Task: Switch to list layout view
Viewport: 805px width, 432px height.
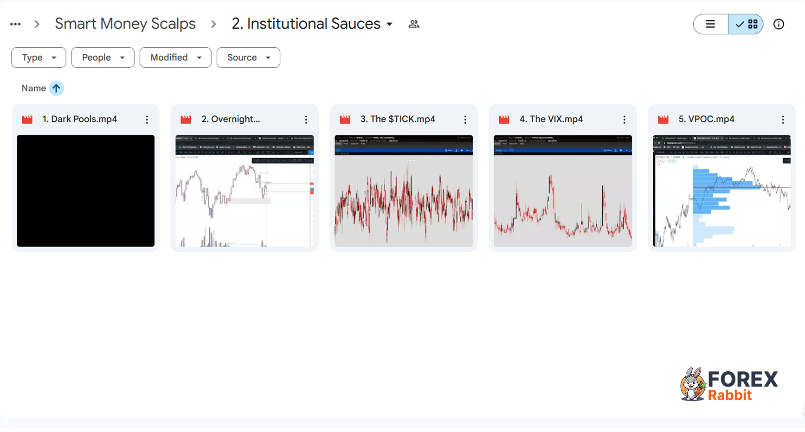Action: click(710, 24)
